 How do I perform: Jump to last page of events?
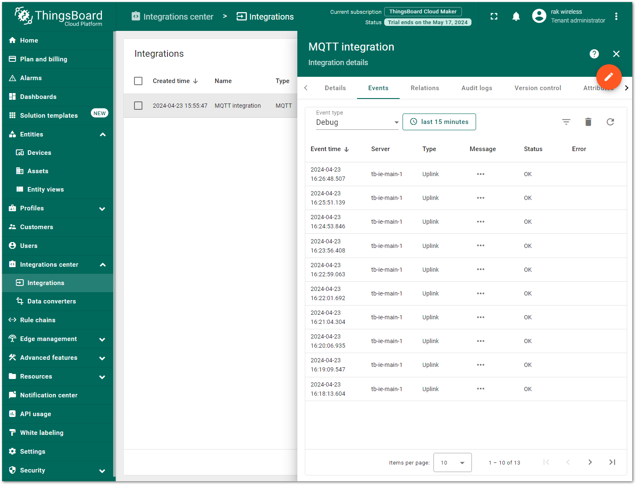[612, 462]
